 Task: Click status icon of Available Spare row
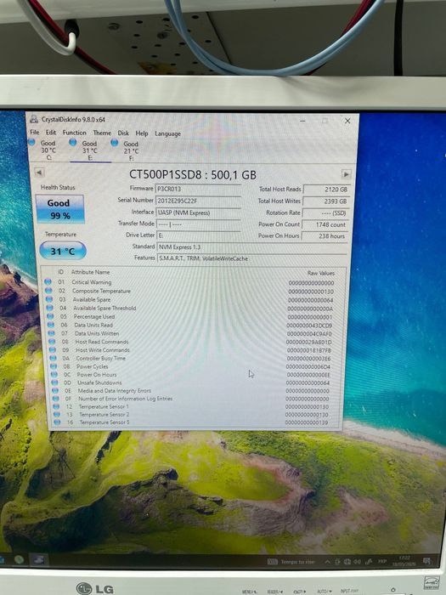point(49,299)
